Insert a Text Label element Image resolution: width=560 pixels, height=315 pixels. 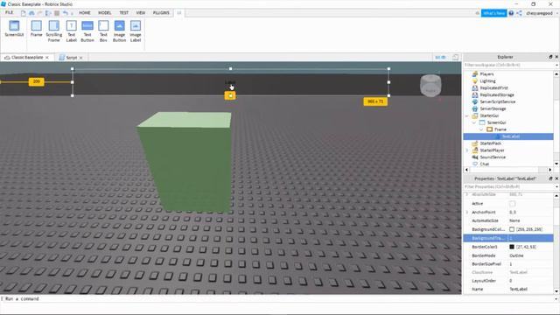click(x=72, y=31)
